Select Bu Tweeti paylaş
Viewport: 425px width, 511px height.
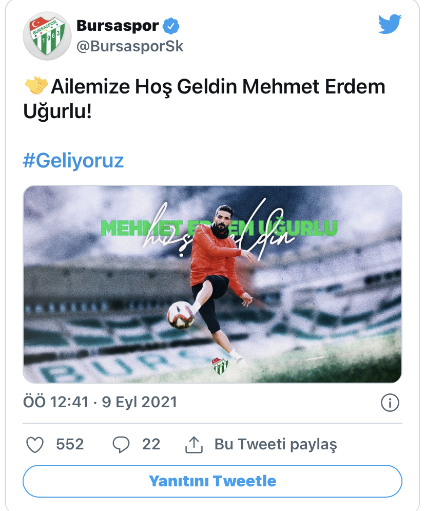click(x=276, y=445)
